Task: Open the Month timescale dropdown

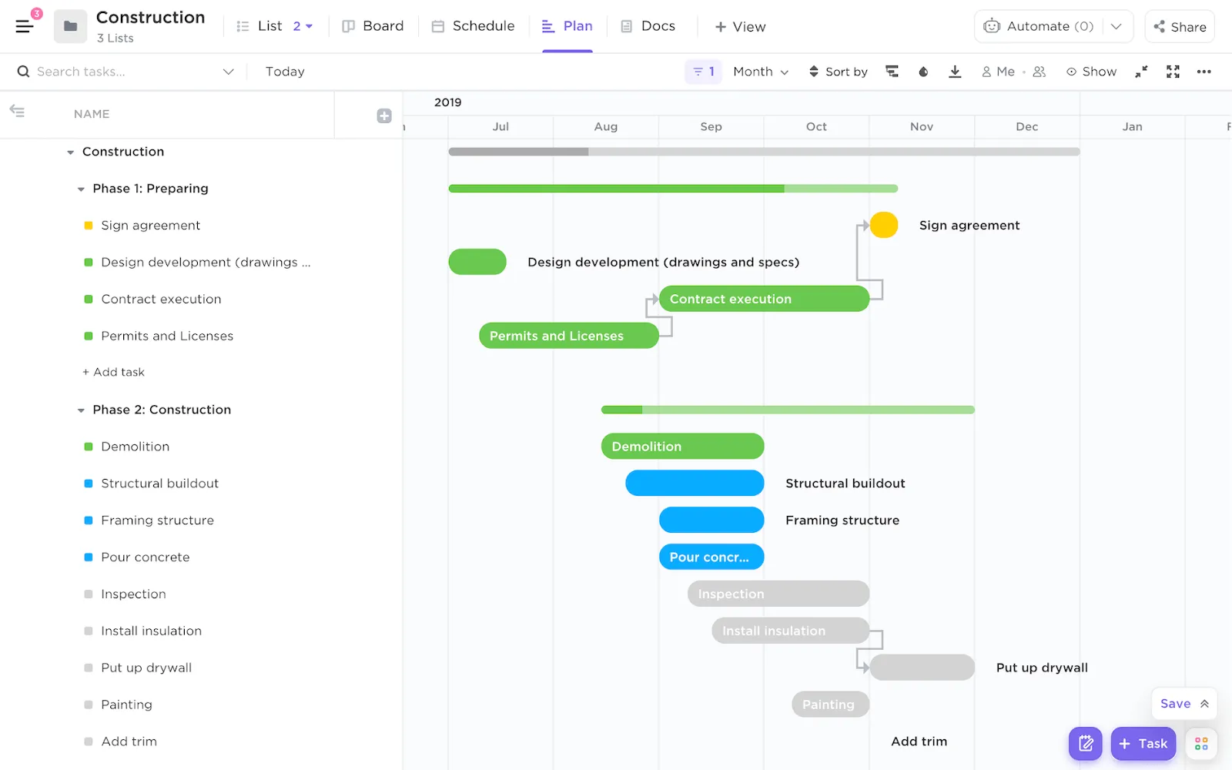Action: (761, 72)
